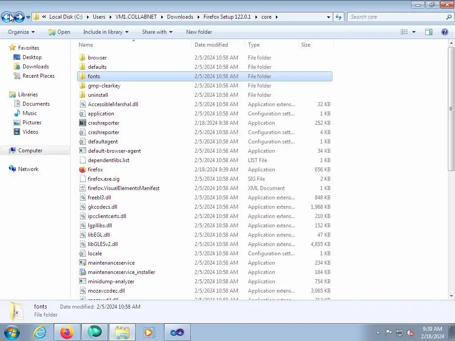Click the Forward navigation arrow
The image size is (455, 341).
click(x=19, y=17)
